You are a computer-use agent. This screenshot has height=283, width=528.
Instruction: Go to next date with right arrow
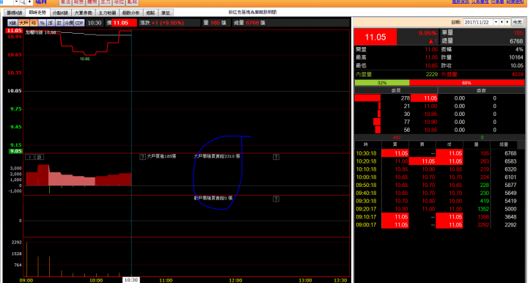click(507, 22)
